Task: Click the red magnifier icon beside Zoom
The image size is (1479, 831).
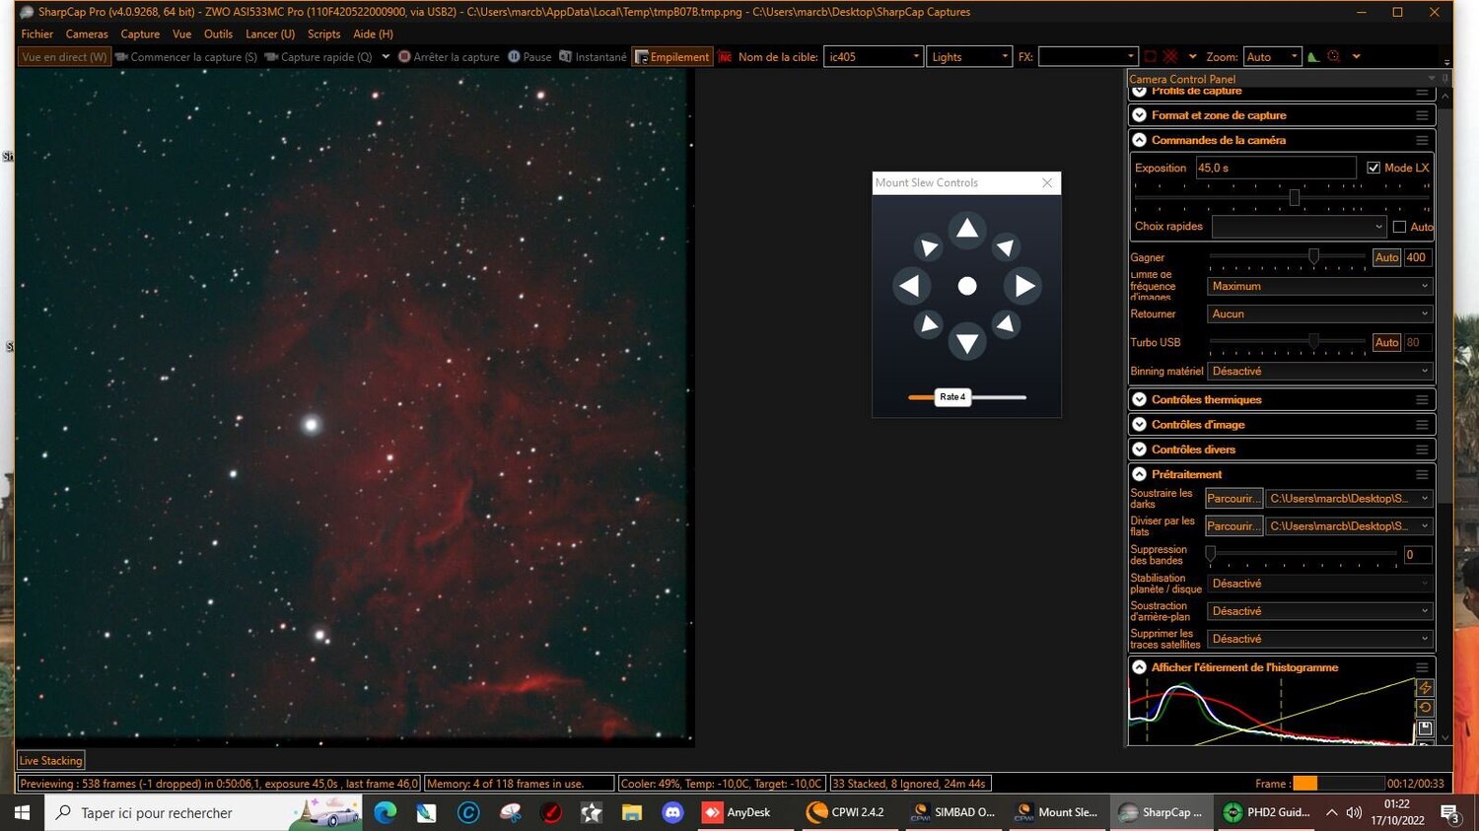Action: pos(1334,56)
